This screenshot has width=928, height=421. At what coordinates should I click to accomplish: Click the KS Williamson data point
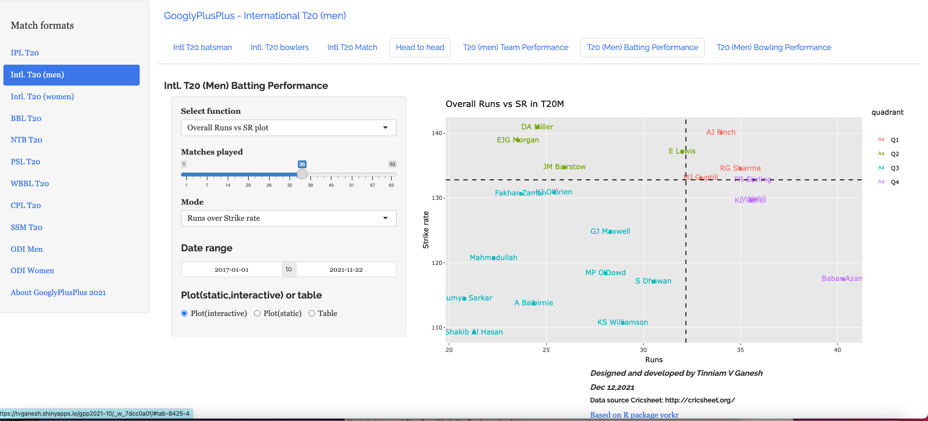(623, 322)
